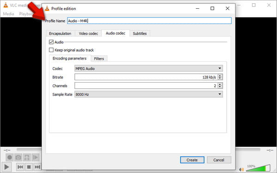
Task: Increase the Channels count with up arrow
Action: (220, 84)
